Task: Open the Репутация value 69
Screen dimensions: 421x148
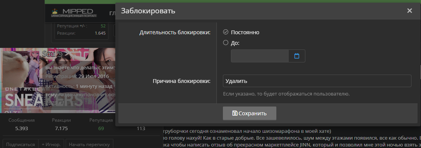Action: tap(101, 129)
